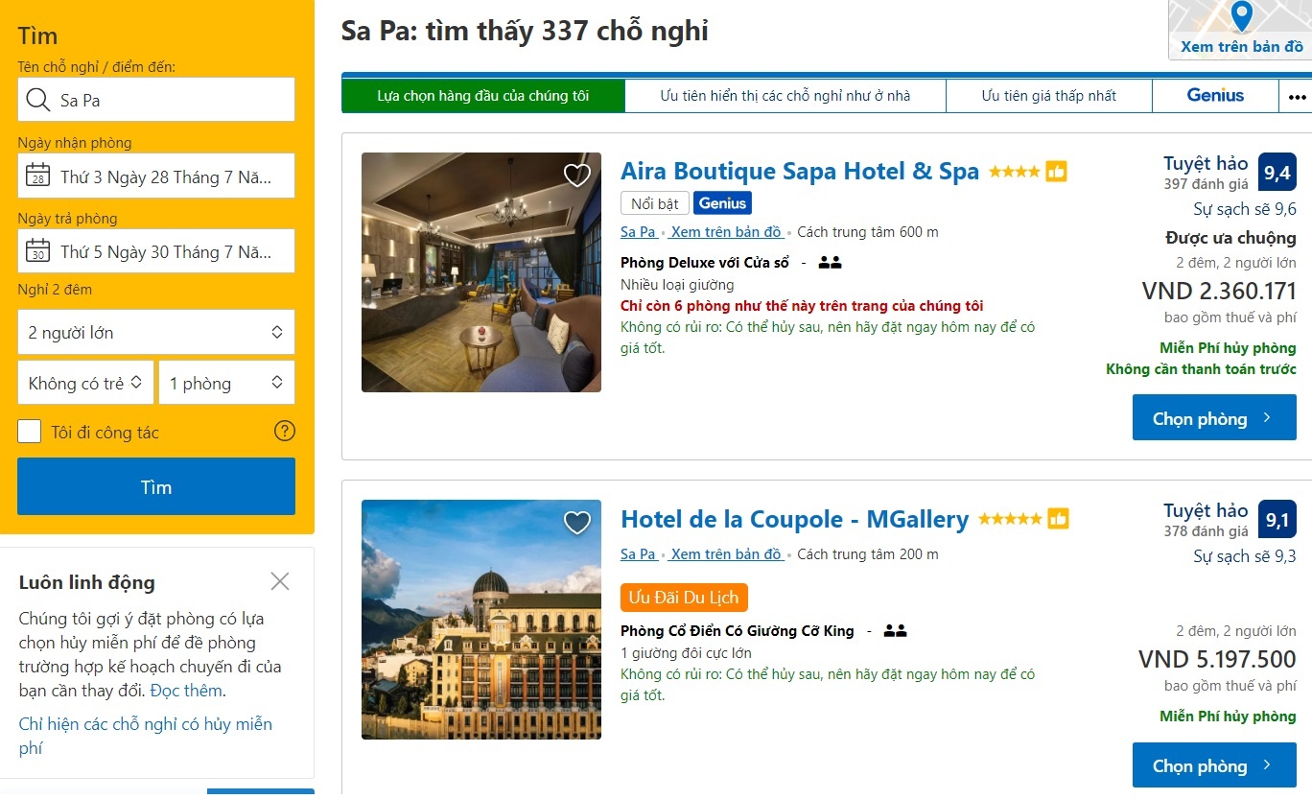Select the 'Ưu tiên giá thấp nhất' tab

1048,96
